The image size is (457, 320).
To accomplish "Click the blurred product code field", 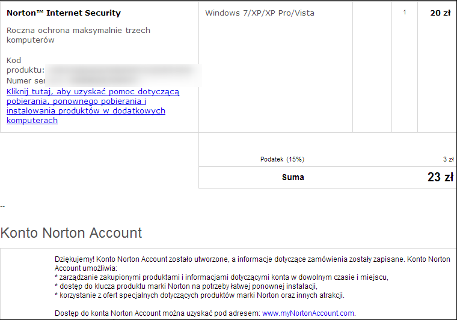I will 123,75.
